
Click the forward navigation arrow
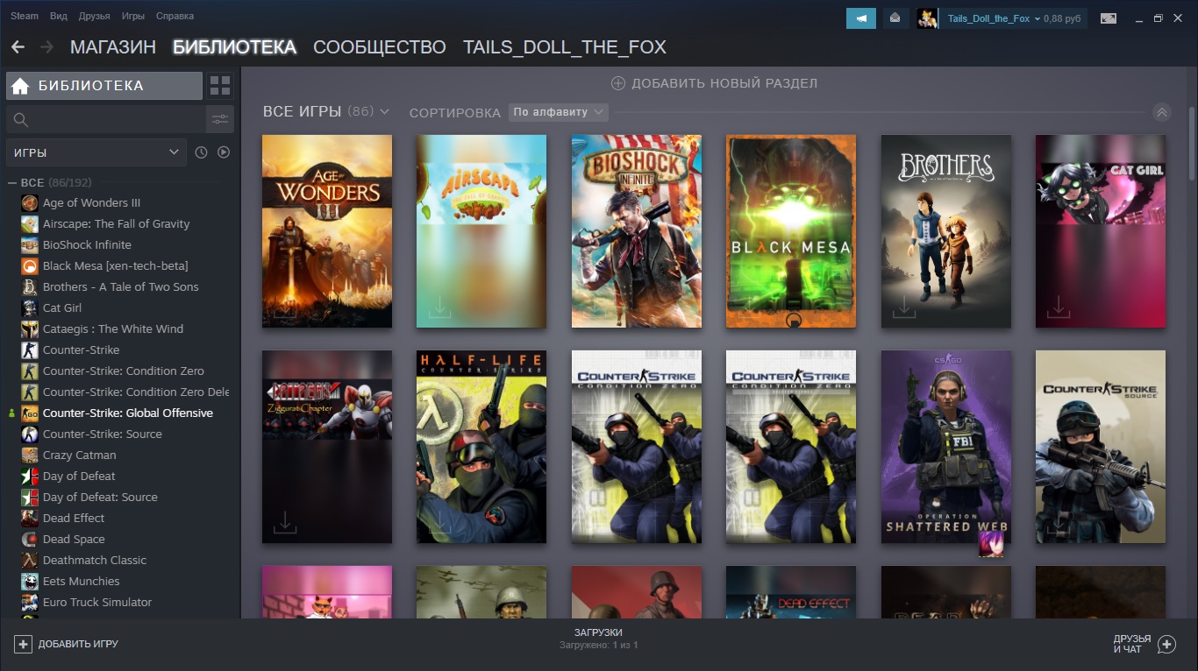point(46,46)
